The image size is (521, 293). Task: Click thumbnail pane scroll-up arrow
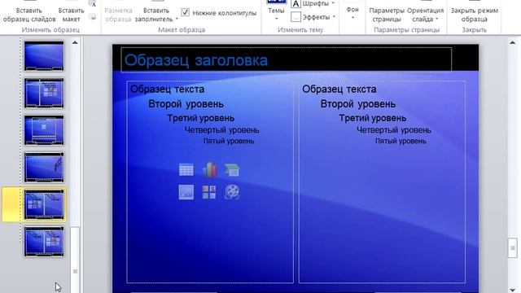75,42
